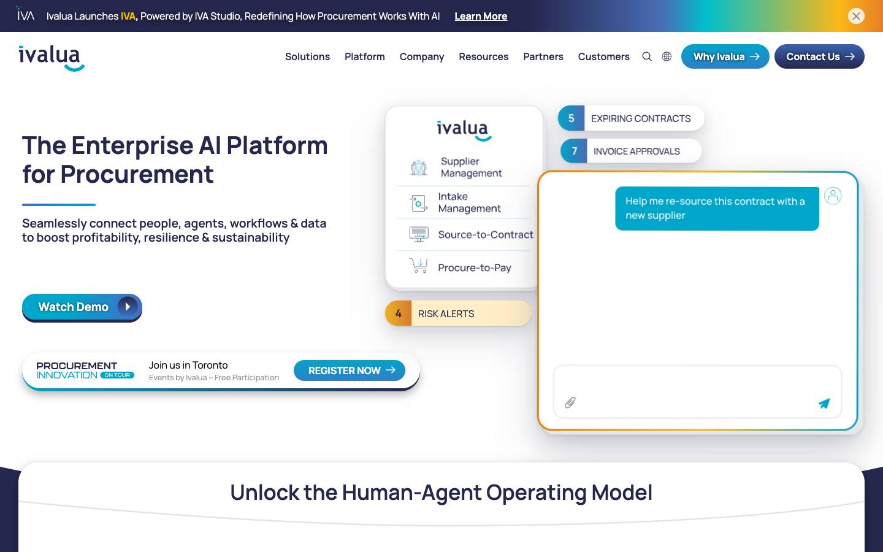The height and width of the screenshot is (552, 883).
Task: Click the user avatar icon in chat
Action: pyautogui.click(x=833, y=196)
